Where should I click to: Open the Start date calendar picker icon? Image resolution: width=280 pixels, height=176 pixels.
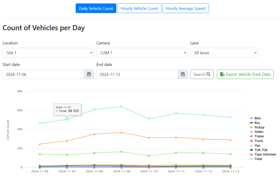89,74
